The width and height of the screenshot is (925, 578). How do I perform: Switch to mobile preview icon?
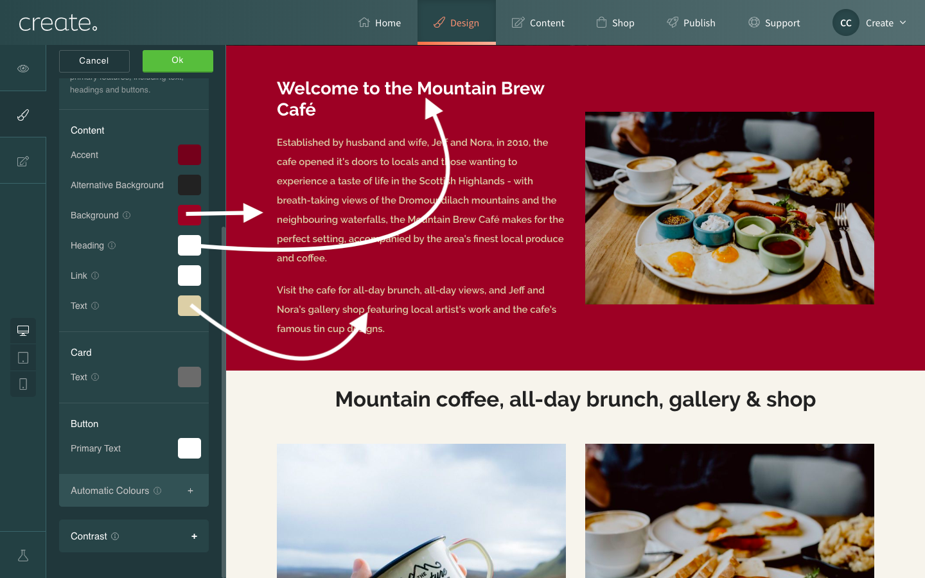tap(23, 384)
